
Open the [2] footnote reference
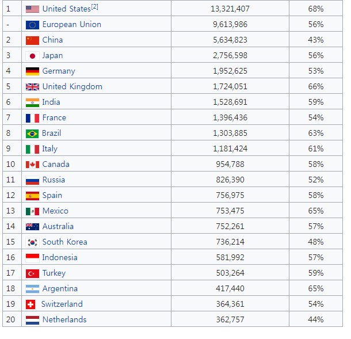tap(95, 7)
